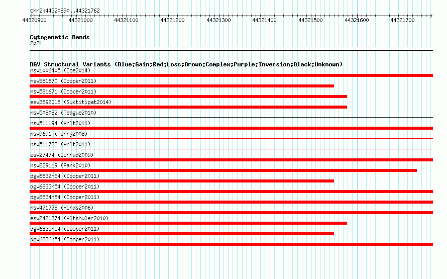Click nsv511194 (Arlt2011) label
Viewport: 447px width, 279px height.
[60, 123]
